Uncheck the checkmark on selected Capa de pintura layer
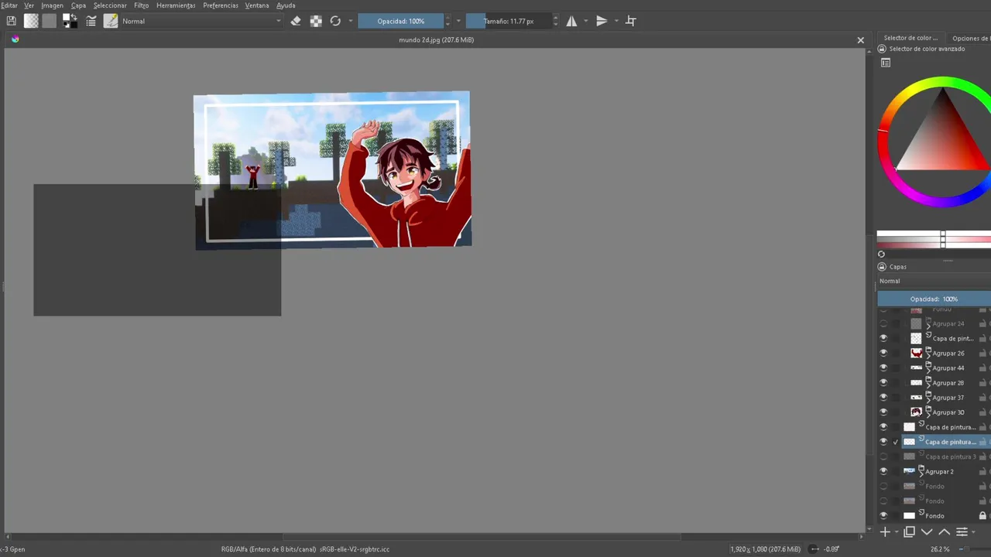Viewport: 991px width, 557px height. [x=896, y=442]
